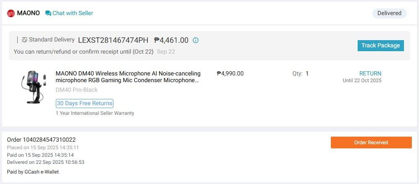The height and width of the screenshot is (184, 419).
Task: Open the Chat with Seller link
Action: pos(73,13)
